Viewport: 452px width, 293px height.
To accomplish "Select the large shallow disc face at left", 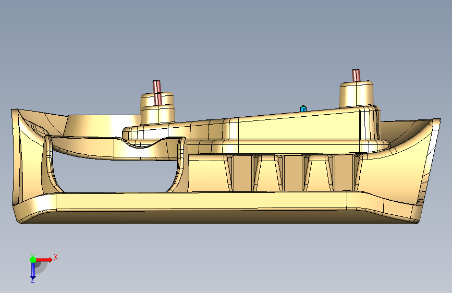I will click(102, 125).
